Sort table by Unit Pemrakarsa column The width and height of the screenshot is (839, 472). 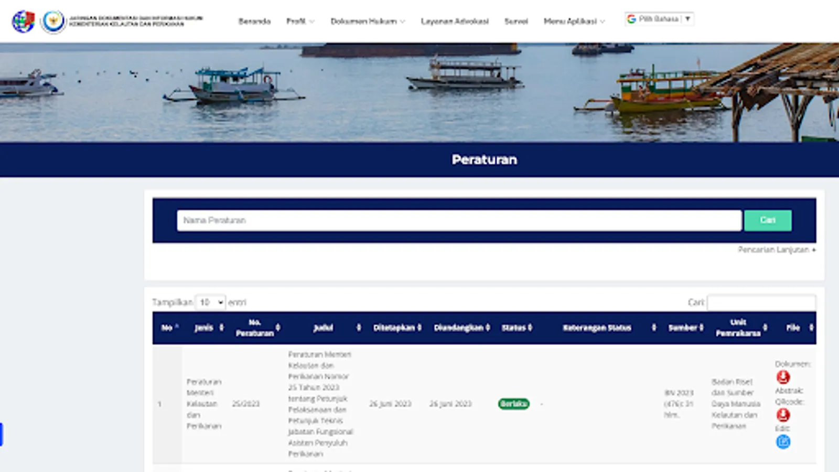point(739,328)
